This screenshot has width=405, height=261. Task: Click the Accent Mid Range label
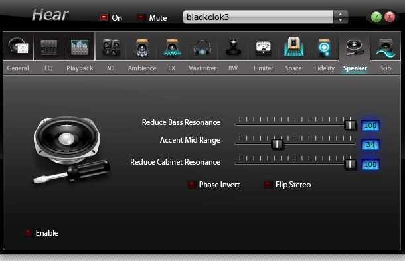pyautogui.click(x=190, y=140)
